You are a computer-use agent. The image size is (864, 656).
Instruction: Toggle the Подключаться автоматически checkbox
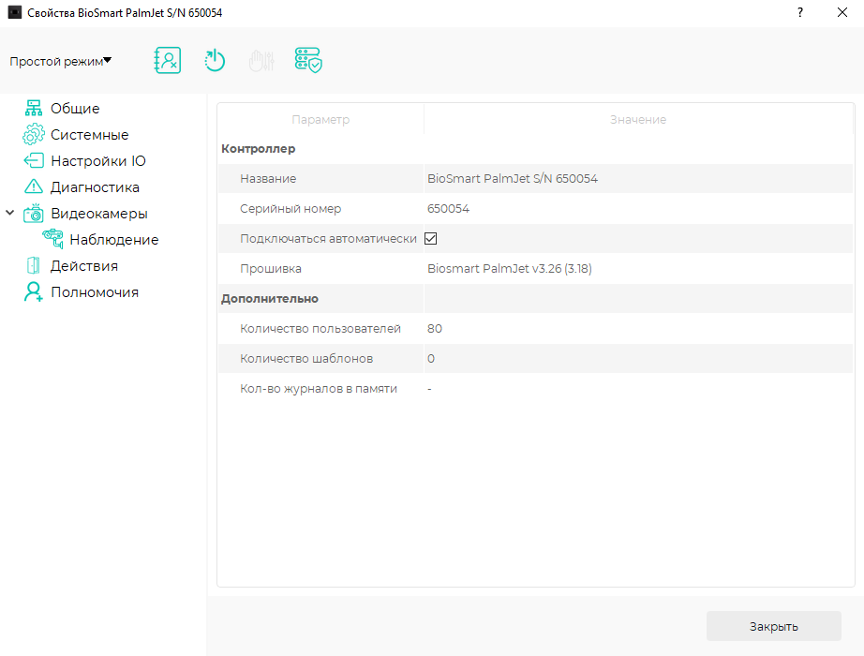coord(431,239)
